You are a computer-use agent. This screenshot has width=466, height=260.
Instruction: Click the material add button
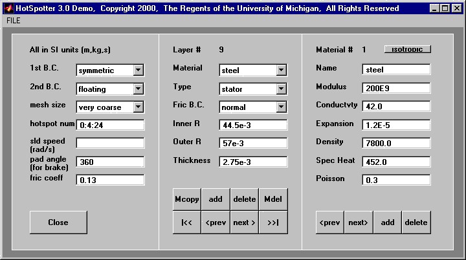(387, 222)
